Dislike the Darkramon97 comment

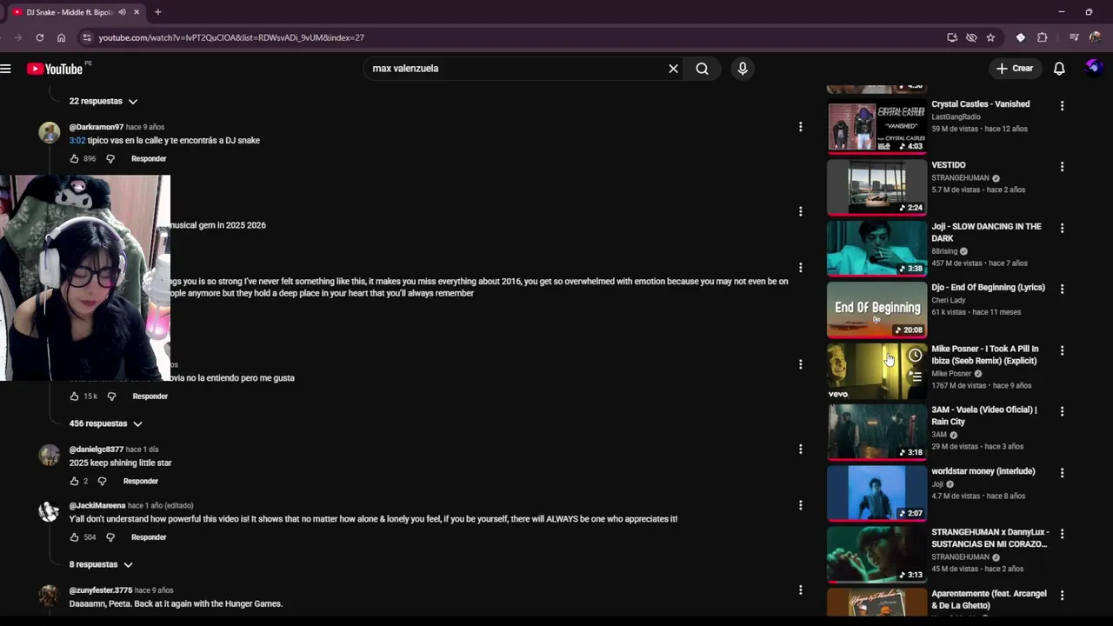coord(110,159)
